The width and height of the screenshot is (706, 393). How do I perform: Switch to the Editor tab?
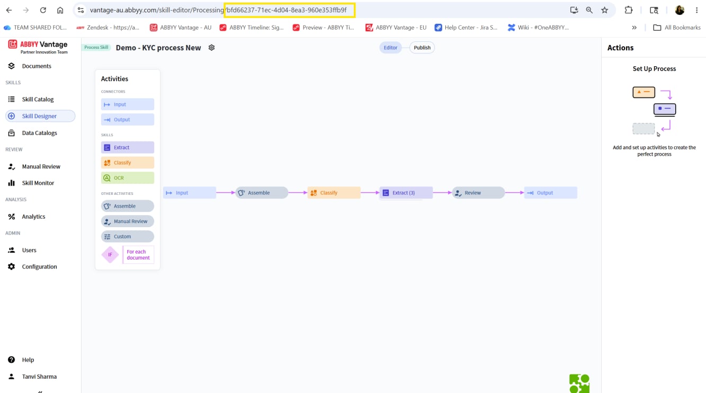[x=390, y=48]
